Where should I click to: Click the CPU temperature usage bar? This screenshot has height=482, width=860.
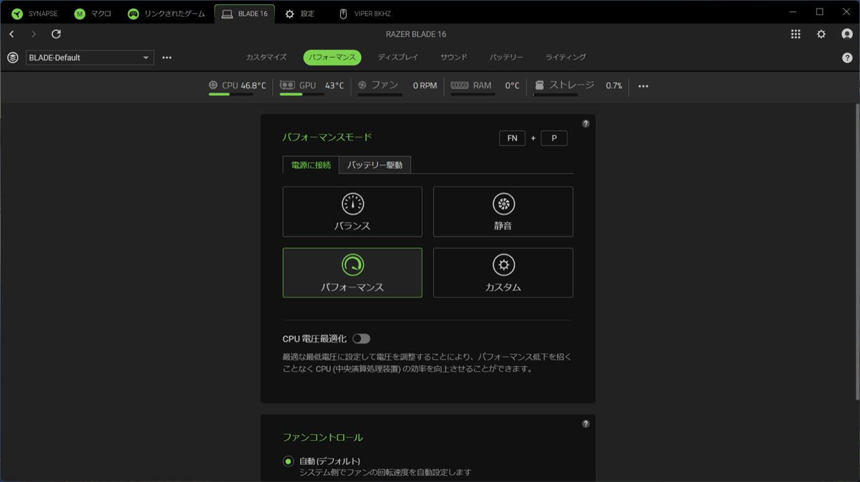230,95
